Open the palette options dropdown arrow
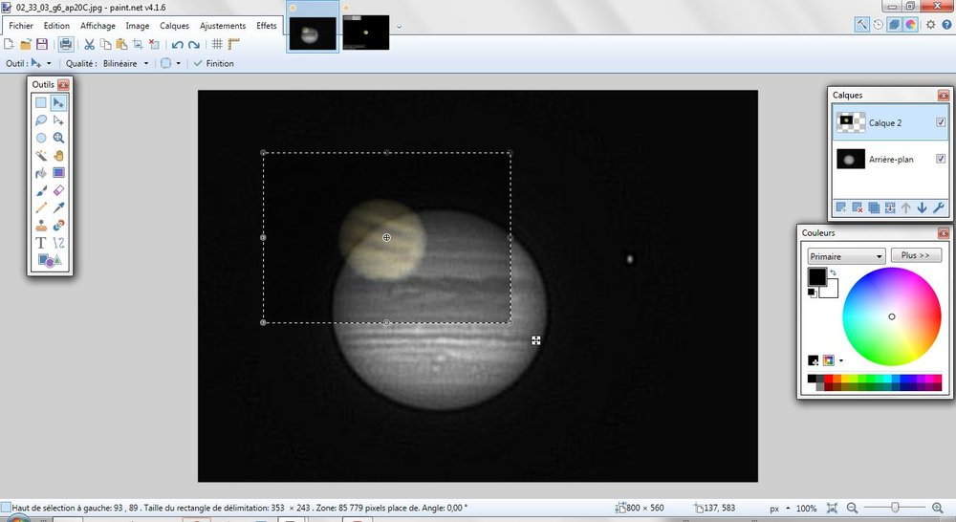Viewport: 956px width, 522px height. 841,361
